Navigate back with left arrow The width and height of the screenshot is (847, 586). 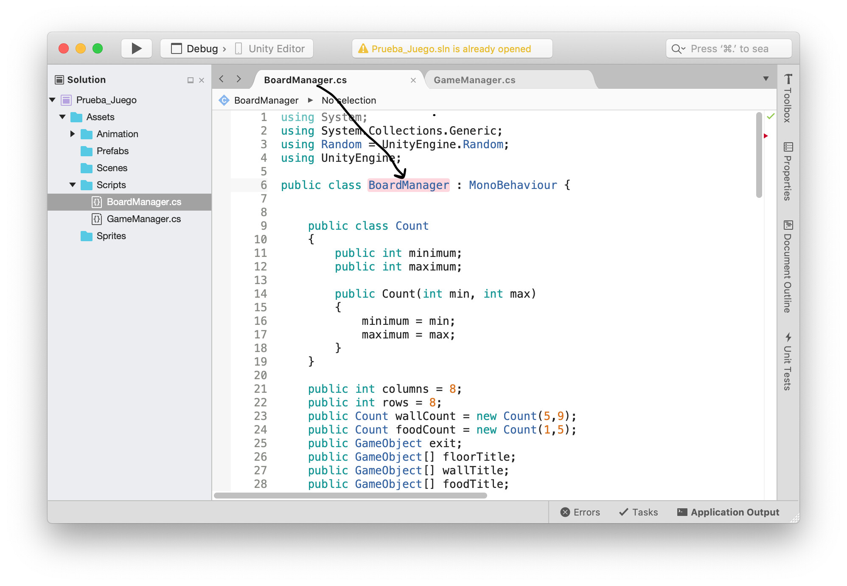222,79
